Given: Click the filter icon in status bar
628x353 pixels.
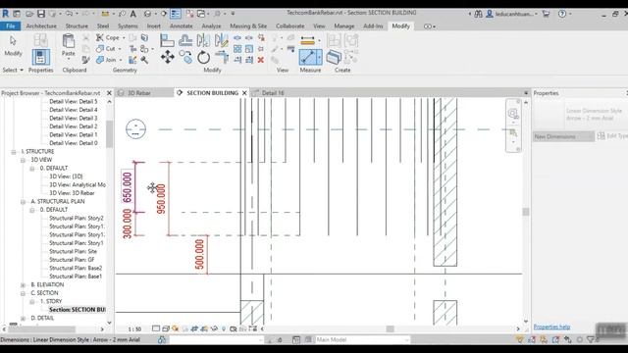Looking at the screenshot, I should (x=591, y=340).
